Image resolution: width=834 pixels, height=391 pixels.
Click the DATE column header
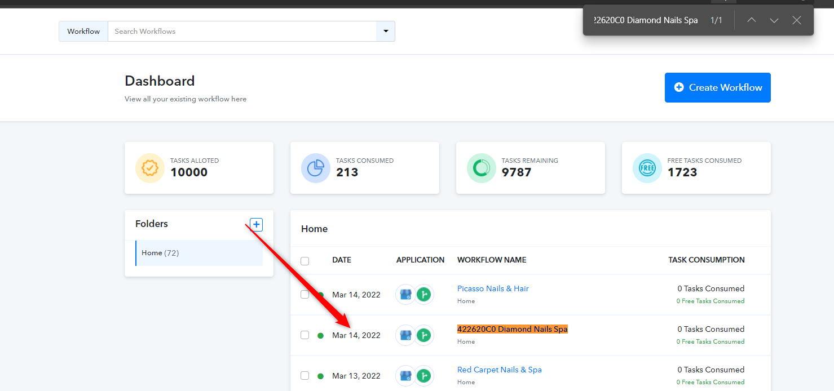pyautogui.click(x=342, y=260)
